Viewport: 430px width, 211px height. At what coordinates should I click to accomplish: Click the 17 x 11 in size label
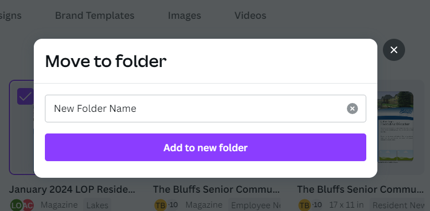point(346,205)
